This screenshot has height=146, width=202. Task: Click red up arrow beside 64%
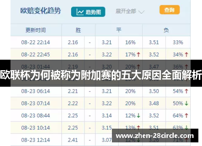[187, 115]
